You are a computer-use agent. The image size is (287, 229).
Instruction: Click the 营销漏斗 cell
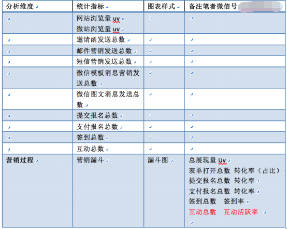click(108, 191)
